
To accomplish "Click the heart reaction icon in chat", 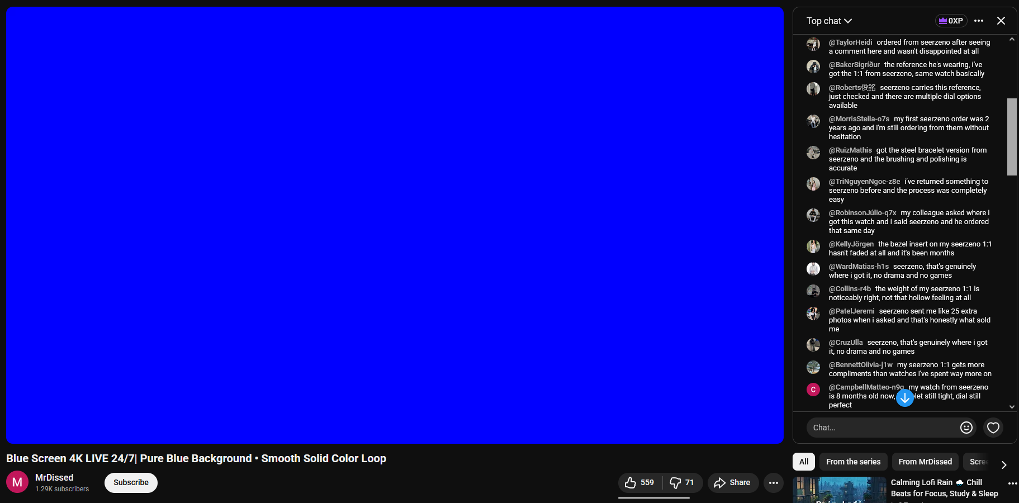I will (x=993, y=428).
